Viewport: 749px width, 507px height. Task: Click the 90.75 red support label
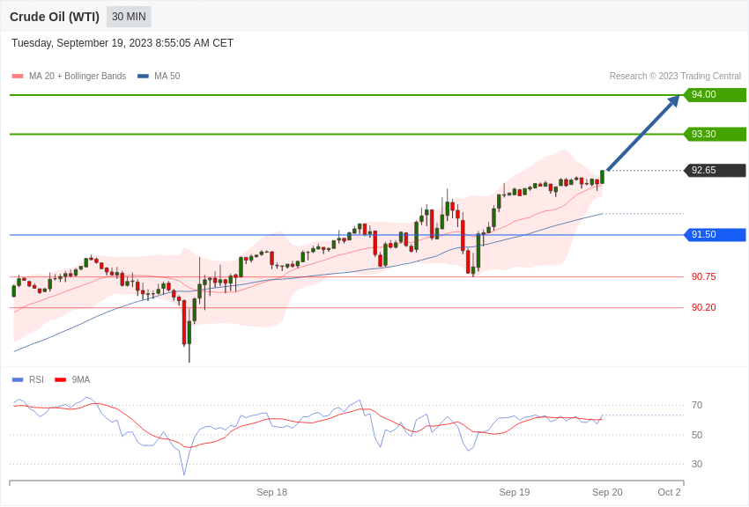coord(703,276)
